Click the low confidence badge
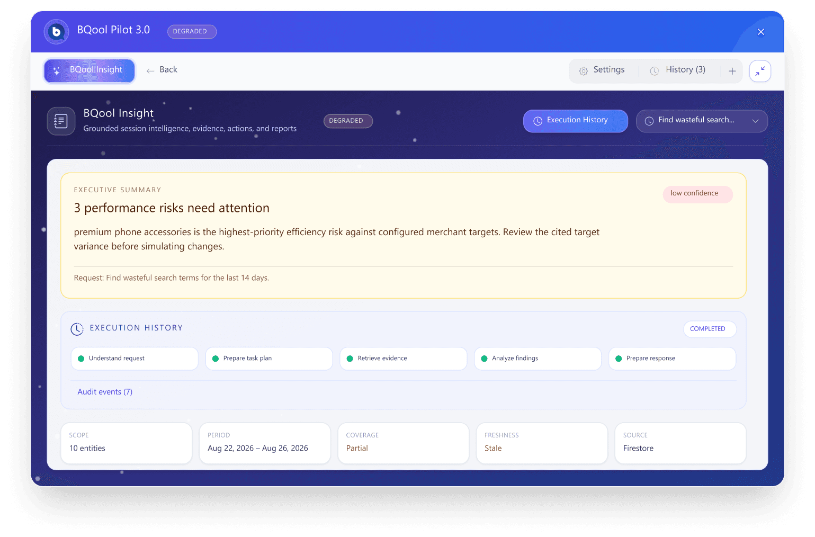815x537 pixels. (697, 194)
